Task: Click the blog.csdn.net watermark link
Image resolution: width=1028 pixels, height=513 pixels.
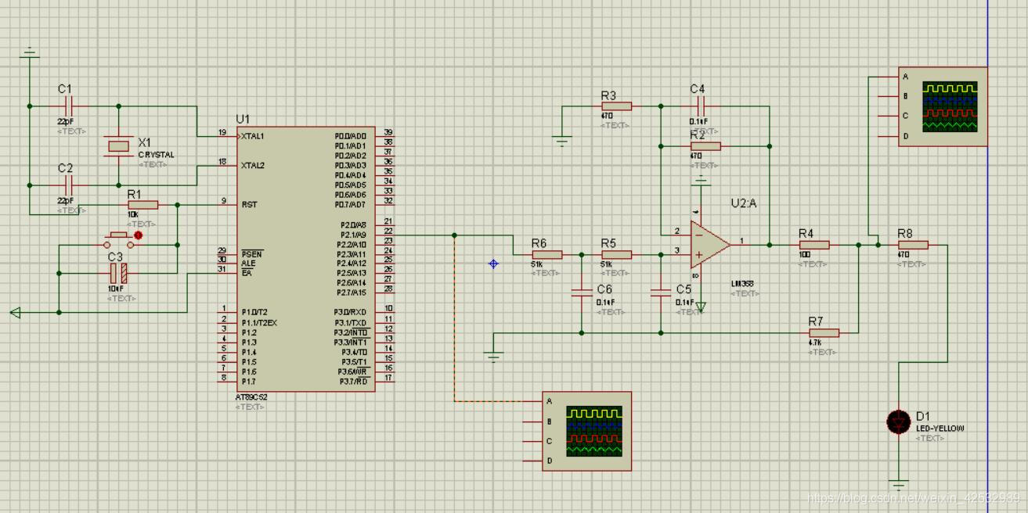Action: point(912,498)
